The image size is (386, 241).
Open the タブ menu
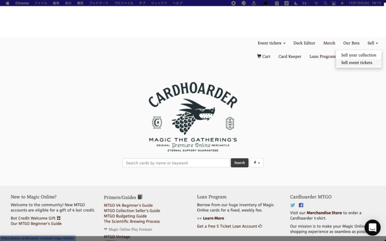point(142,3)
